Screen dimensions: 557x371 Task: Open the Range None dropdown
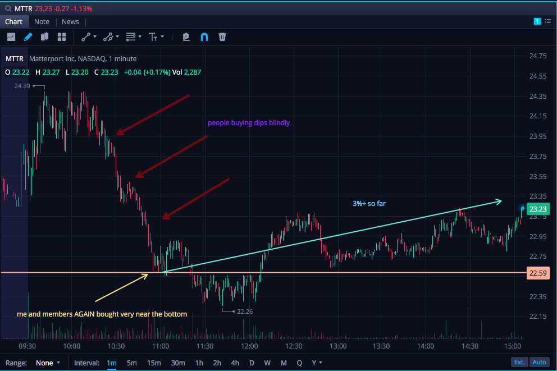[48, 363]
